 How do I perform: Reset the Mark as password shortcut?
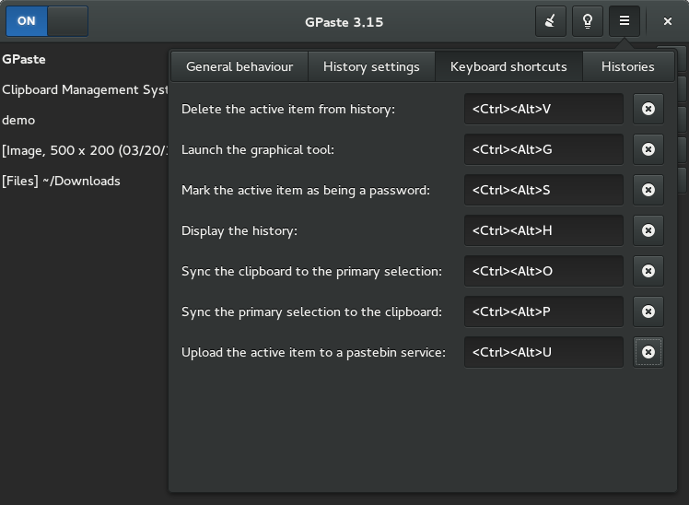coord(648,190)
